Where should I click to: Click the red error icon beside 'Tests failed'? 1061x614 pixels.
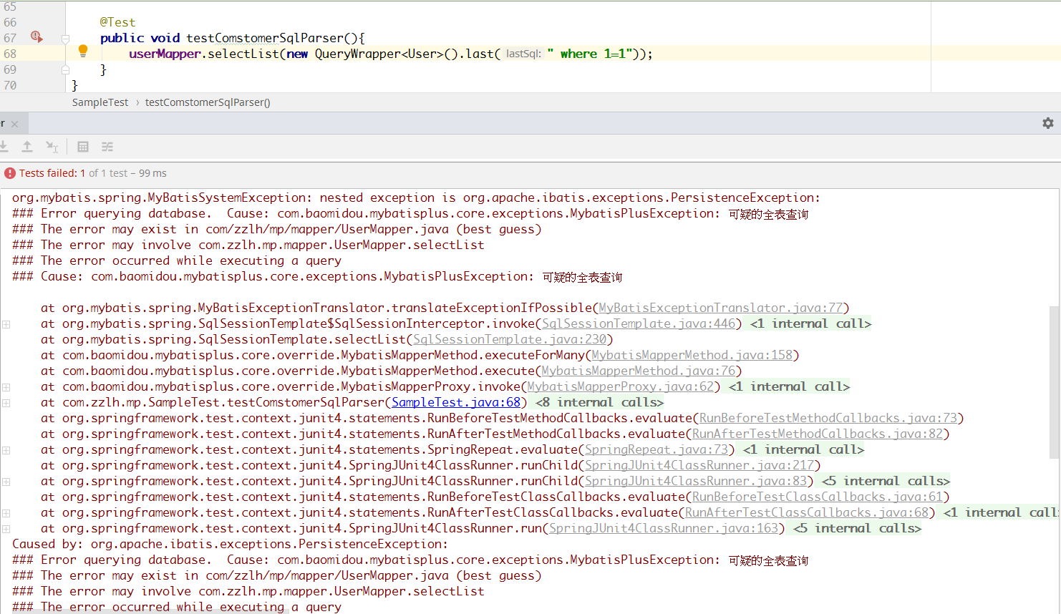tap(10, 173)
